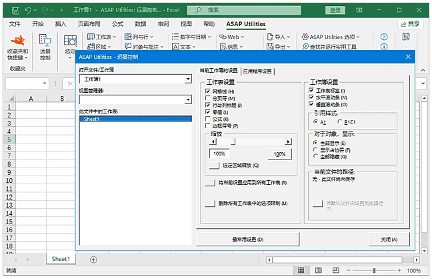Select the R1C1 reference style radio button
This screenshot has width=432, height=279.
(340, 122)
